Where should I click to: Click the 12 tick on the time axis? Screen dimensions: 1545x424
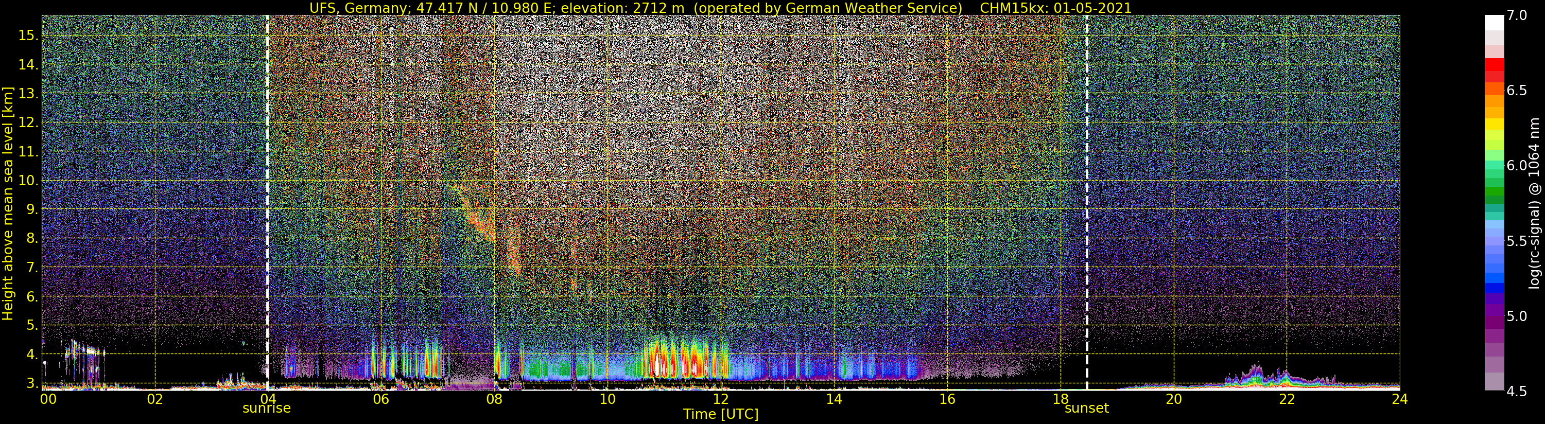coord(720,399)
